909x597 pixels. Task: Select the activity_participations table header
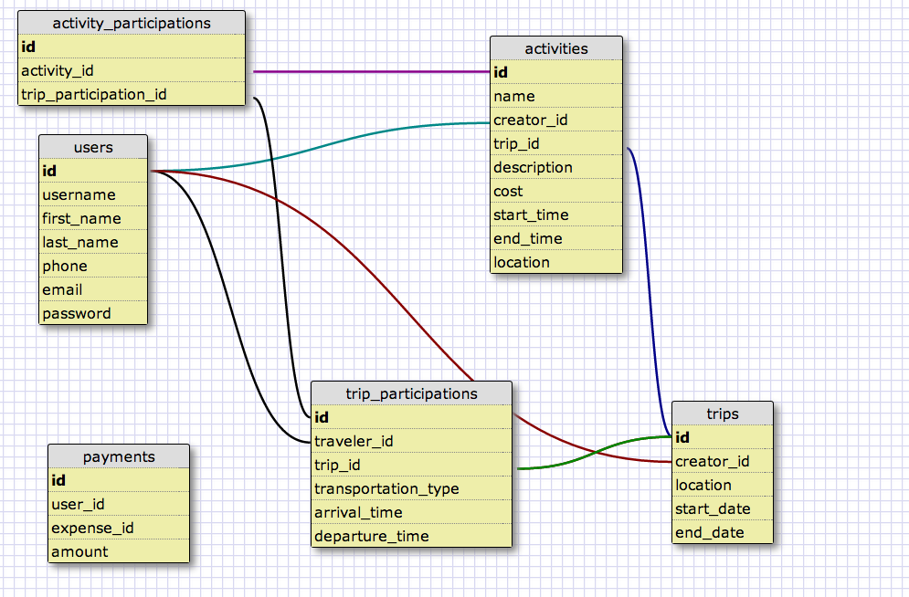pyautogui.click(x=132, y=23)
